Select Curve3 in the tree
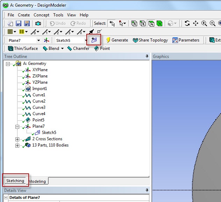 tap(39, 107)
